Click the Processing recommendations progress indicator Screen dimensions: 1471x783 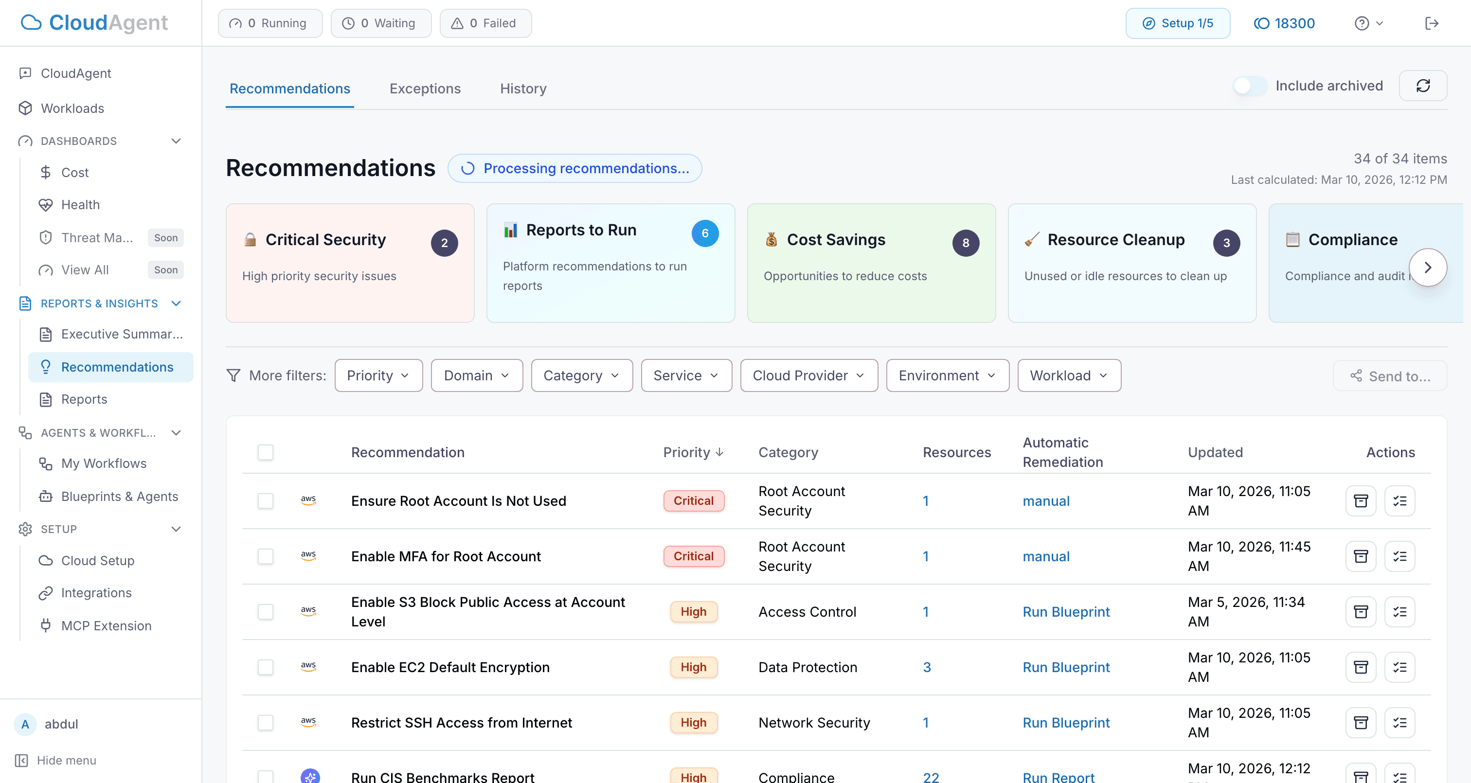574,168
